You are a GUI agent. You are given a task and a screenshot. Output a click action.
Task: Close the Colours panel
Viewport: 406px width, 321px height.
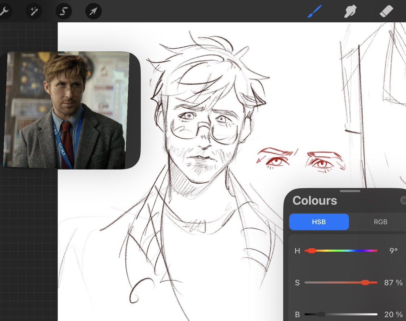point(403,200)
